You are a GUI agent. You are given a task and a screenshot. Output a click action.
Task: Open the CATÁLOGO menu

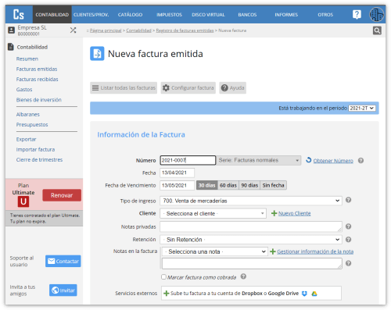click(x=130, y=15)
